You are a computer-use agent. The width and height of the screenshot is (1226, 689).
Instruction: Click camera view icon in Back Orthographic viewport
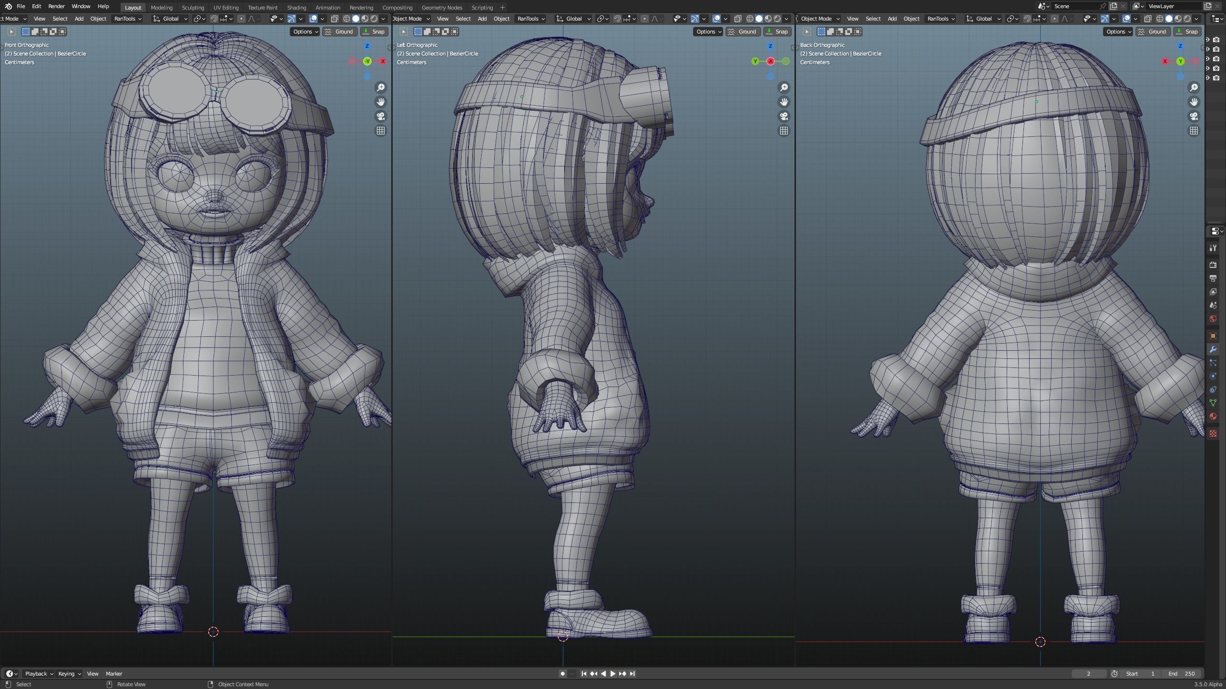point(1194,116)
